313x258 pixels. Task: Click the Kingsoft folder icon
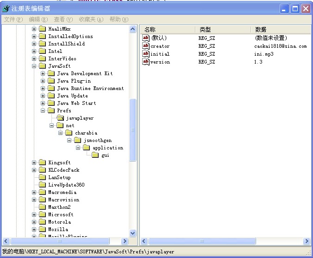[x=42, y=162]
